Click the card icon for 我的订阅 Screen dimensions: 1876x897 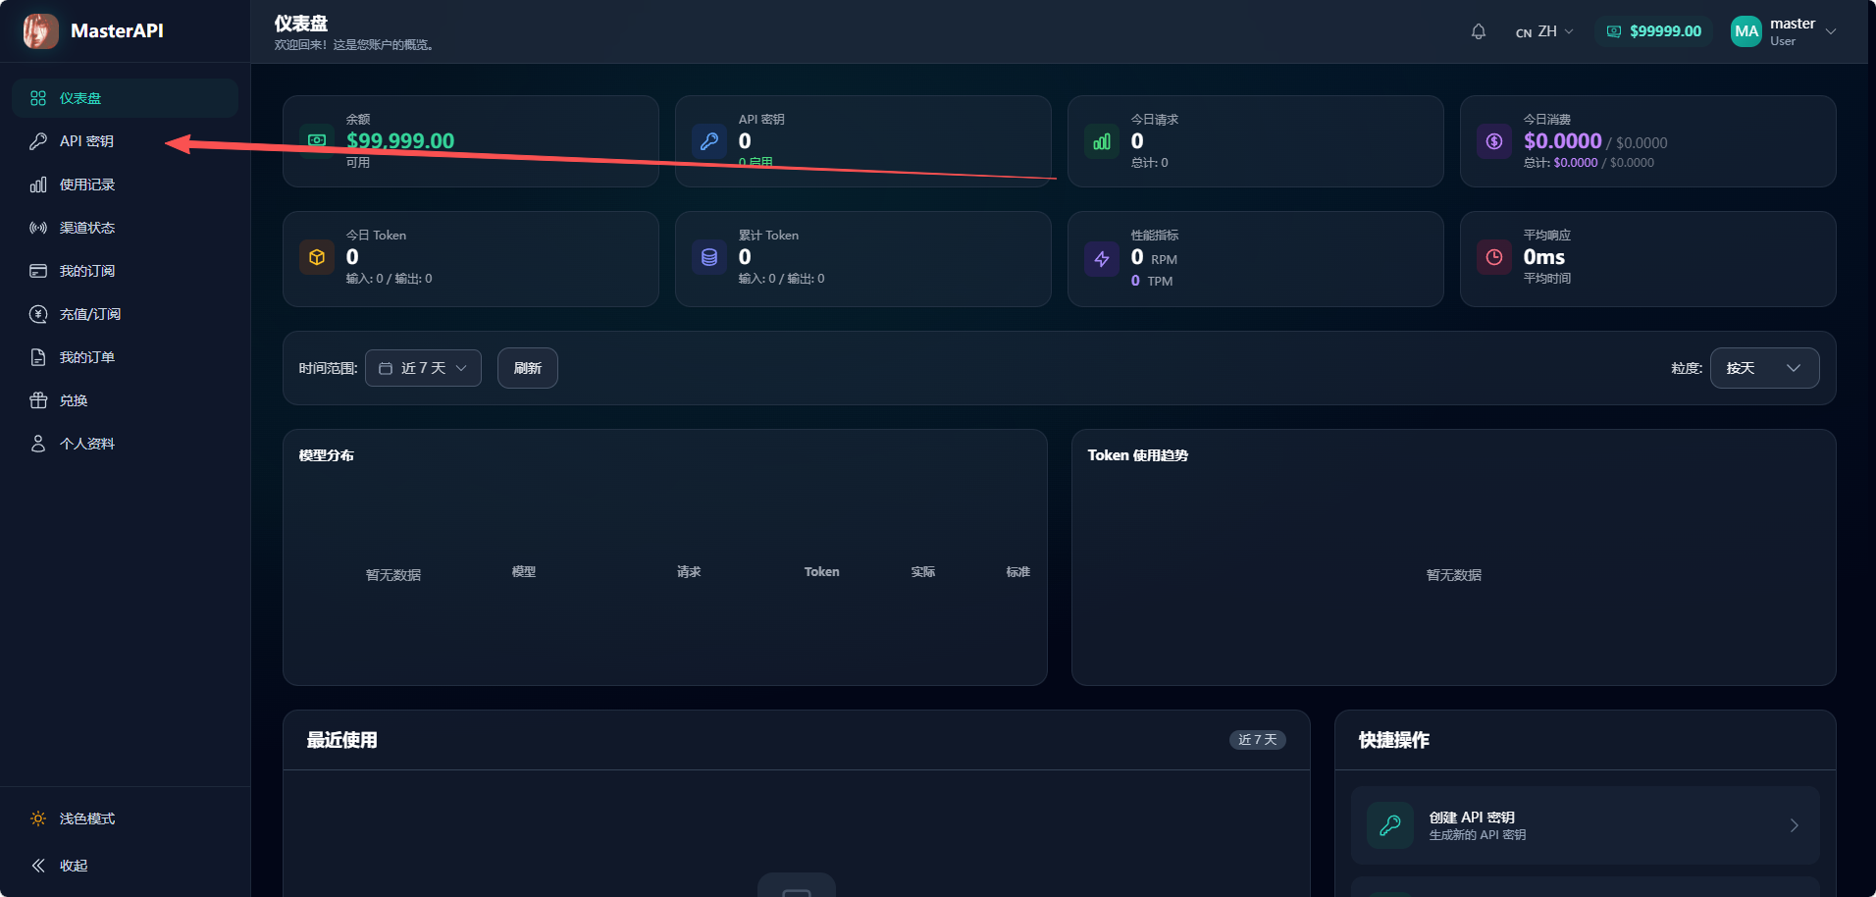38,271
